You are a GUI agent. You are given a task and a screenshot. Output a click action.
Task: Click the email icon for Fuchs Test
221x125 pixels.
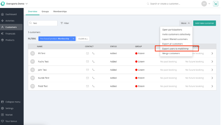click(87, 62)
